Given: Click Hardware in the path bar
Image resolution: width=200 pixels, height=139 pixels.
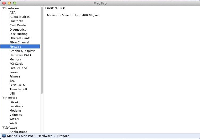Looking at the screenshot, I should 45,136.
